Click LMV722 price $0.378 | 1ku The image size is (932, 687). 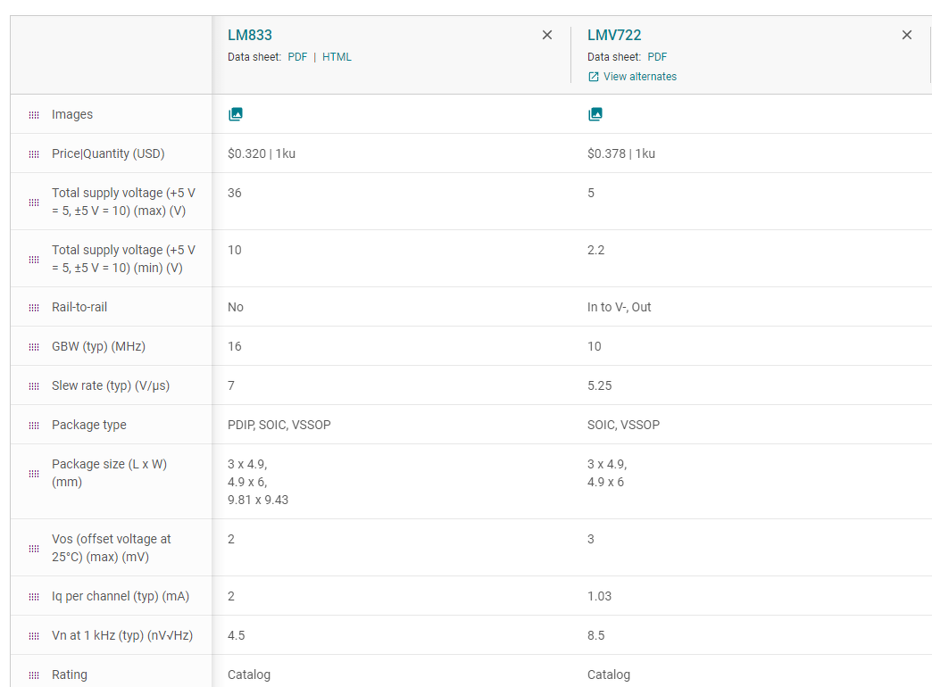pos(621,153)
